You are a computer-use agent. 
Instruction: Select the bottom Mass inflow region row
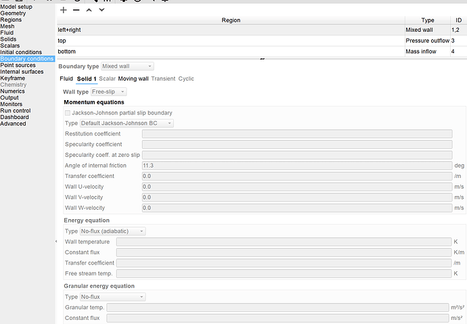click(x=262, y=51)
